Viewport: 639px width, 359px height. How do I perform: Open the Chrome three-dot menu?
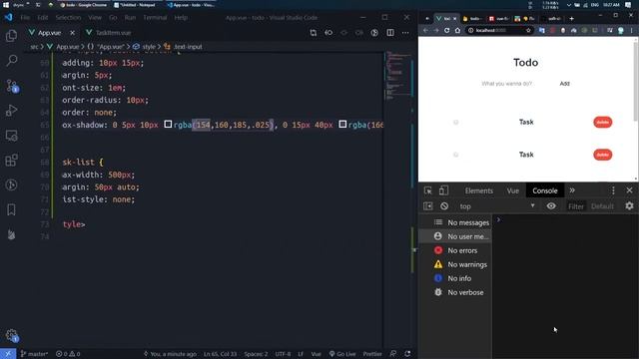point(632,31)
